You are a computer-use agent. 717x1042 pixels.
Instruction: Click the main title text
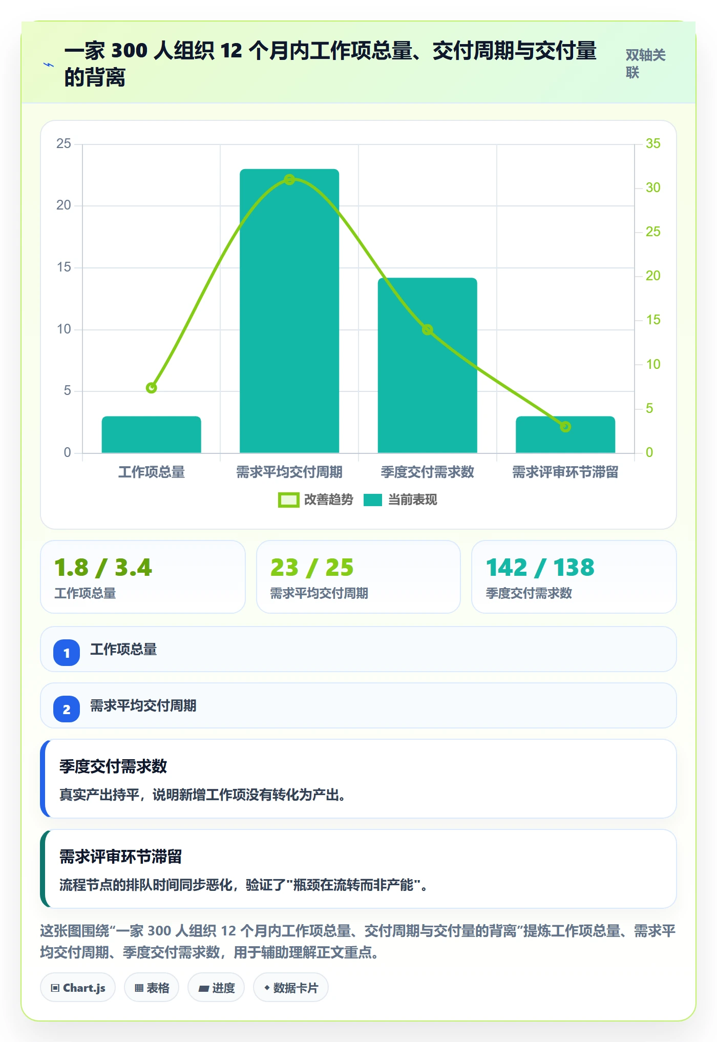click(330, 64)
